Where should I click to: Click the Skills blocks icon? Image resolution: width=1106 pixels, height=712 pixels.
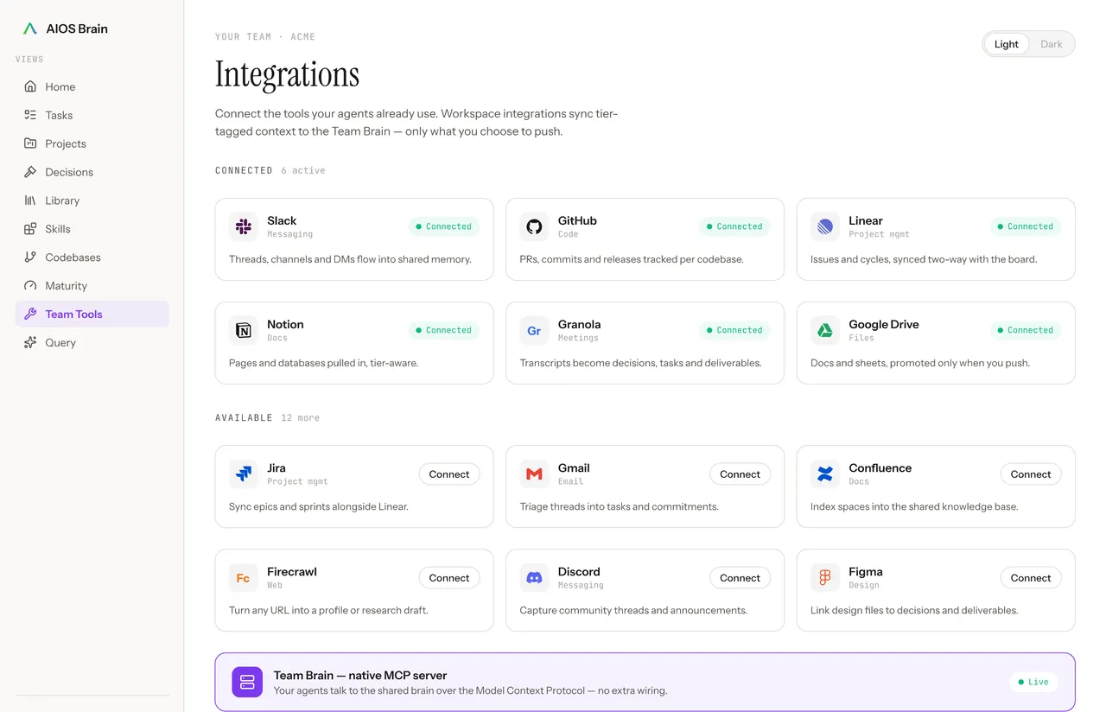tap(30, 229)
